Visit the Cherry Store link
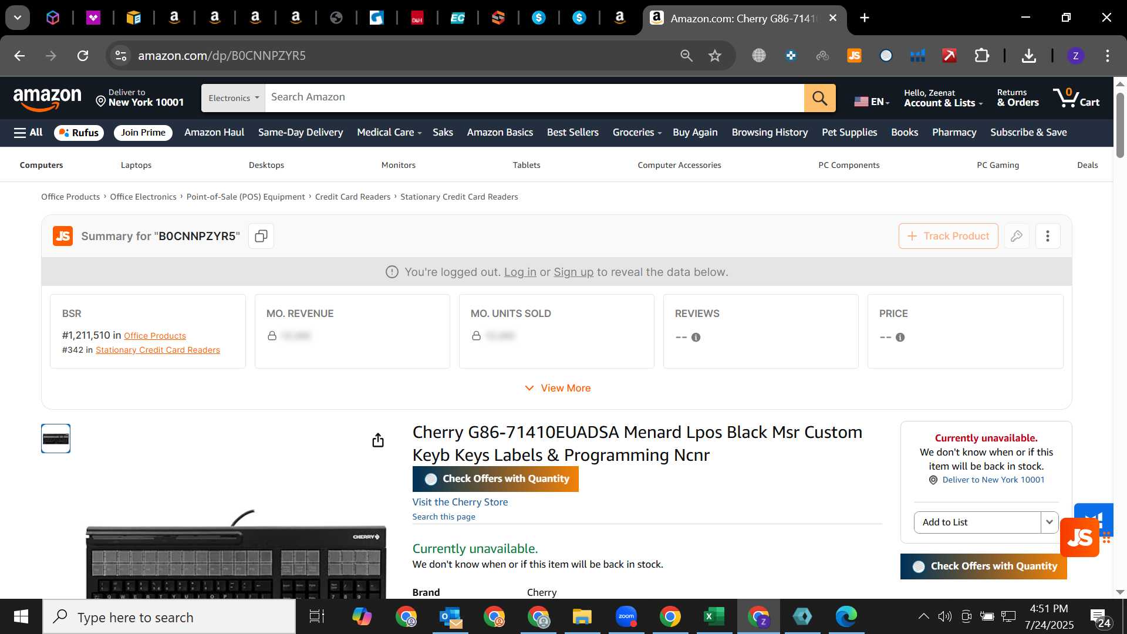This screenshot has width=1127, height=634. [460, 503]
